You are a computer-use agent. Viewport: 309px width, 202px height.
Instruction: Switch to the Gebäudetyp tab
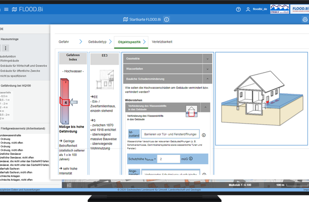pyautogui.click(x=97, y=42)
